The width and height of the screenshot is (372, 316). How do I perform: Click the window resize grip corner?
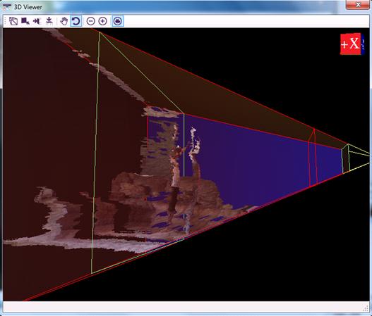click(x=366, y=308)
